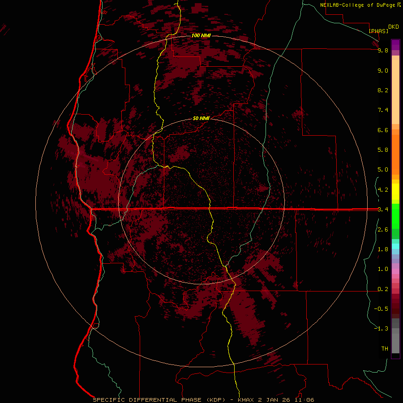Image resolution: width=403 pixels, height=403 pixels.
Task: Click the peach band of the color bar
Action: (x=395, y=92)
